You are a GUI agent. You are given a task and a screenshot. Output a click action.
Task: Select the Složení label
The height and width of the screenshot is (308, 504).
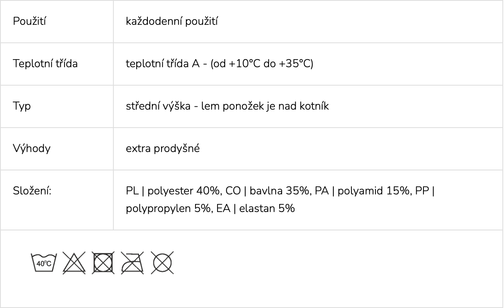(32, 191)
